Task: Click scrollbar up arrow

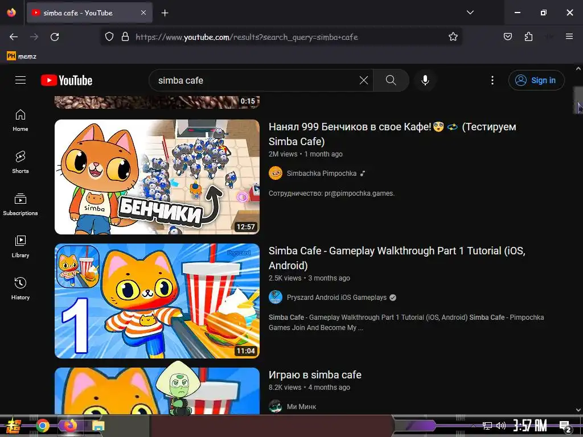Action: [578, 68]
